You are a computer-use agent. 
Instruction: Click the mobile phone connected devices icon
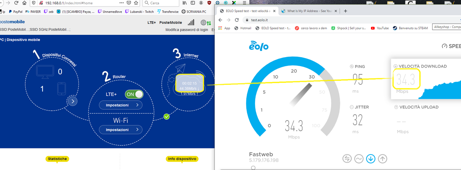[61, 89]
